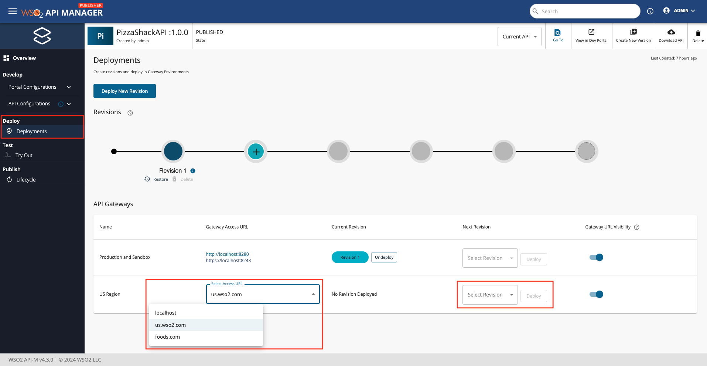Open Select Revision for Production and Sandbox
This screenshot has width=707, height=366.
click(x=490, y=258)
